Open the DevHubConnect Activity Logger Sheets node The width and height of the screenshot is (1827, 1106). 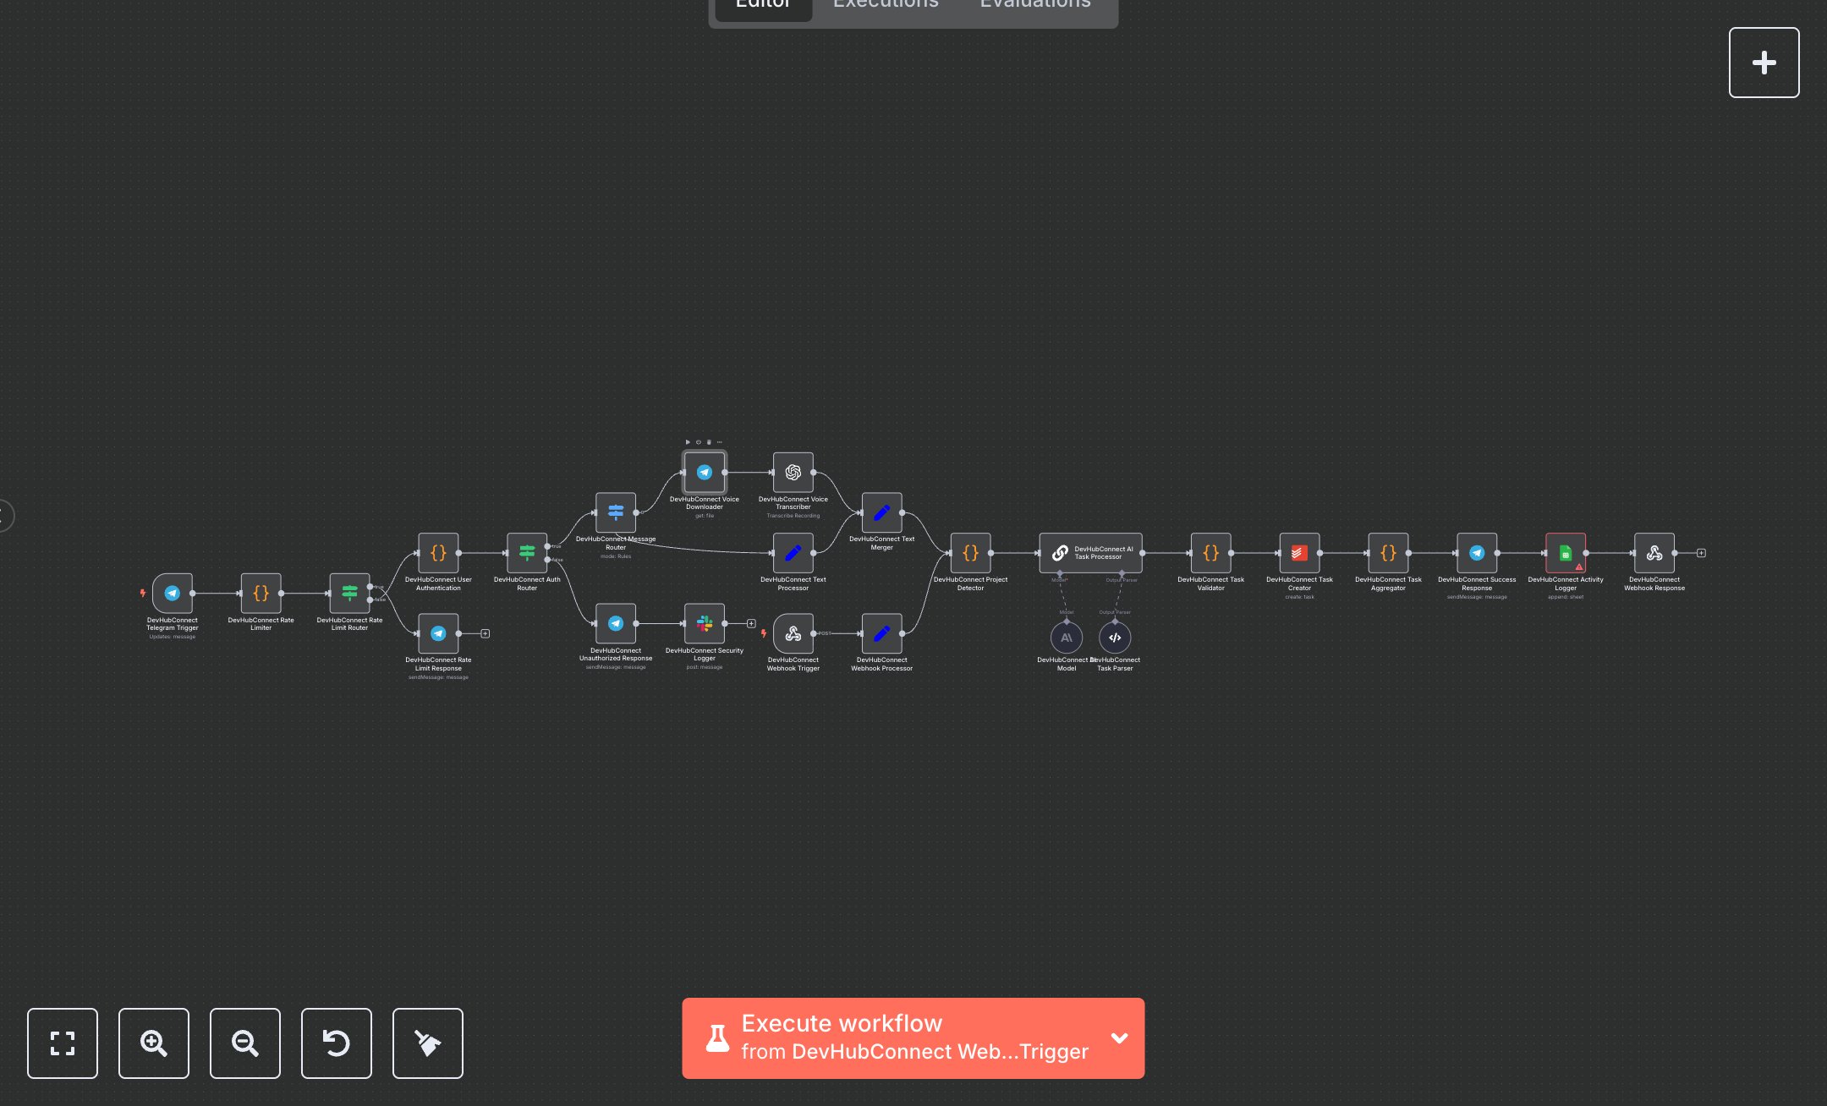[x=1566, y=554]
